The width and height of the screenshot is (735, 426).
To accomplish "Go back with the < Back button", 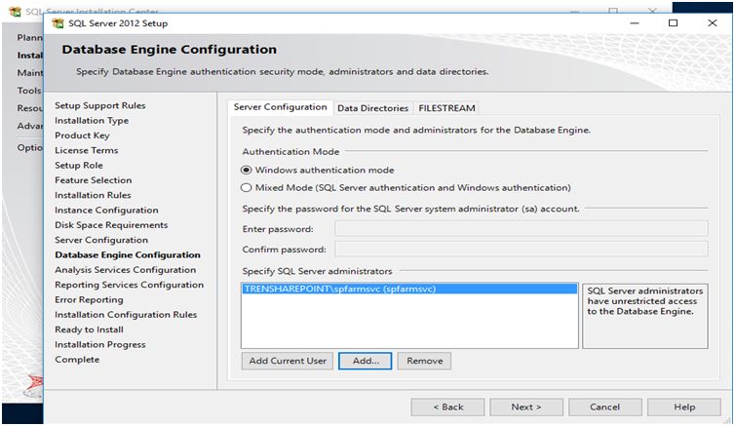I will click(447, 407).
